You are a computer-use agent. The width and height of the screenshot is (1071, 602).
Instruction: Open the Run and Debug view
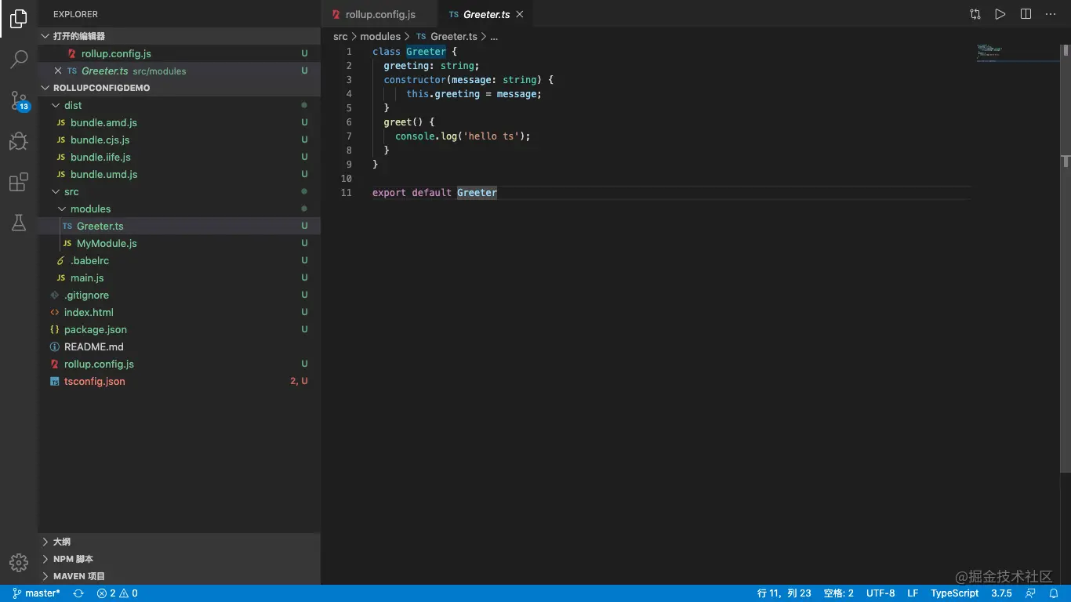click(19, 141)
